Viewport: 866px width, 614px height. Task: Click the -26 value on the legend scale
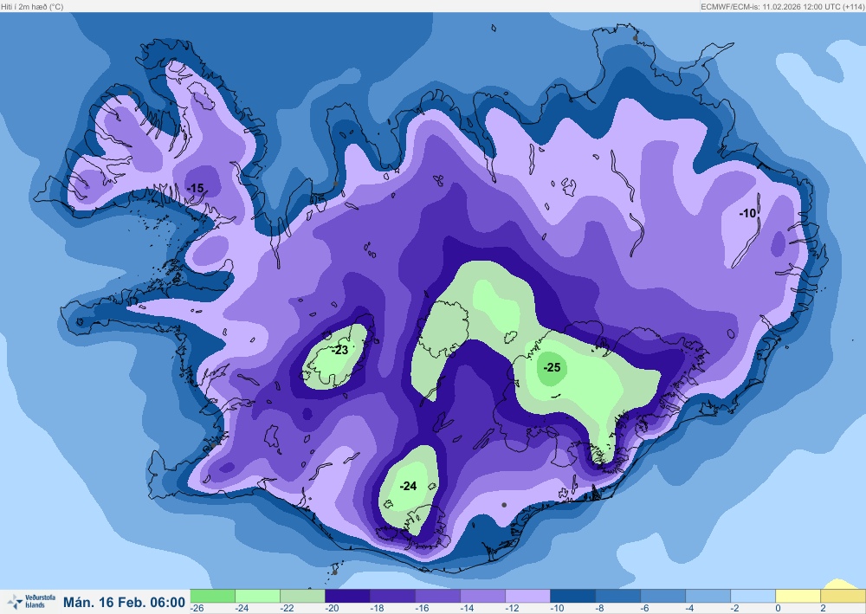[197, 609]
